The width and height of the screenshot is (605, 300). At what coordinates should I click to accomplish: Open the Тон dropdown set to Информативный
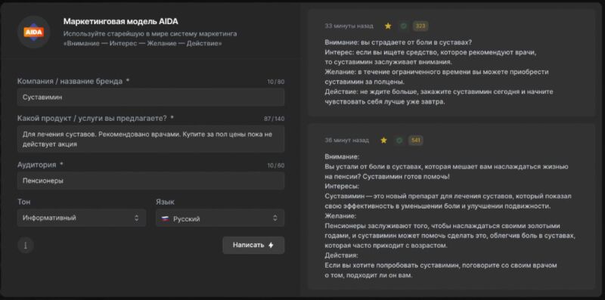(82, 218)
